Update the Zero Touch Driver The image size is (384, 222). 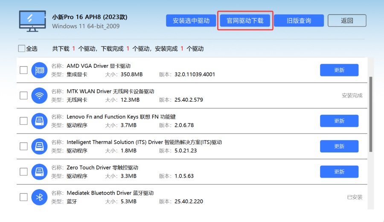tap(339, 172)
